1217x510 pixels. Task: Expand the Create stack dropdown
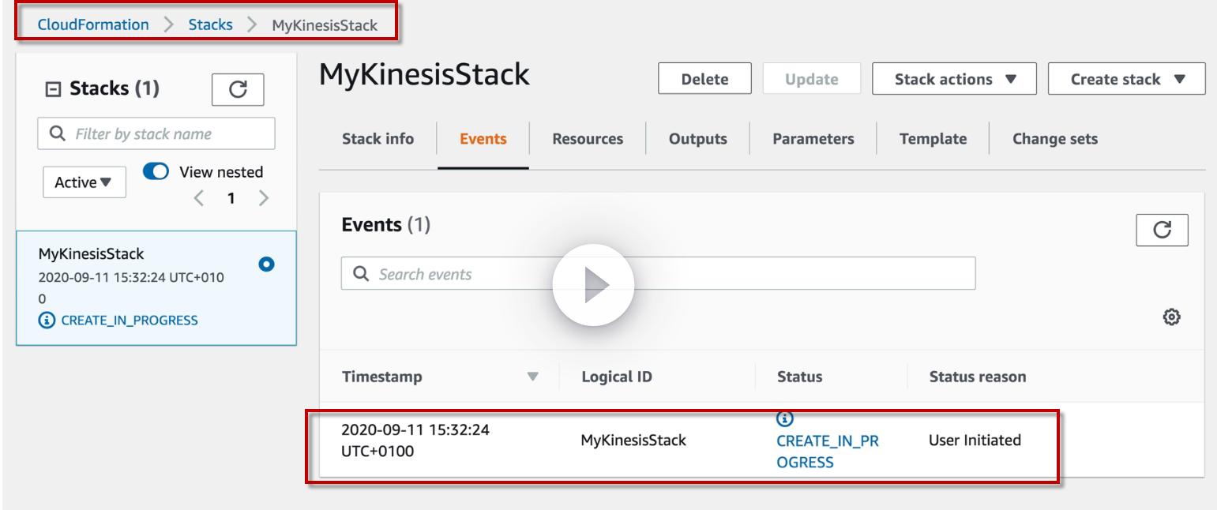pos(1126,79)
